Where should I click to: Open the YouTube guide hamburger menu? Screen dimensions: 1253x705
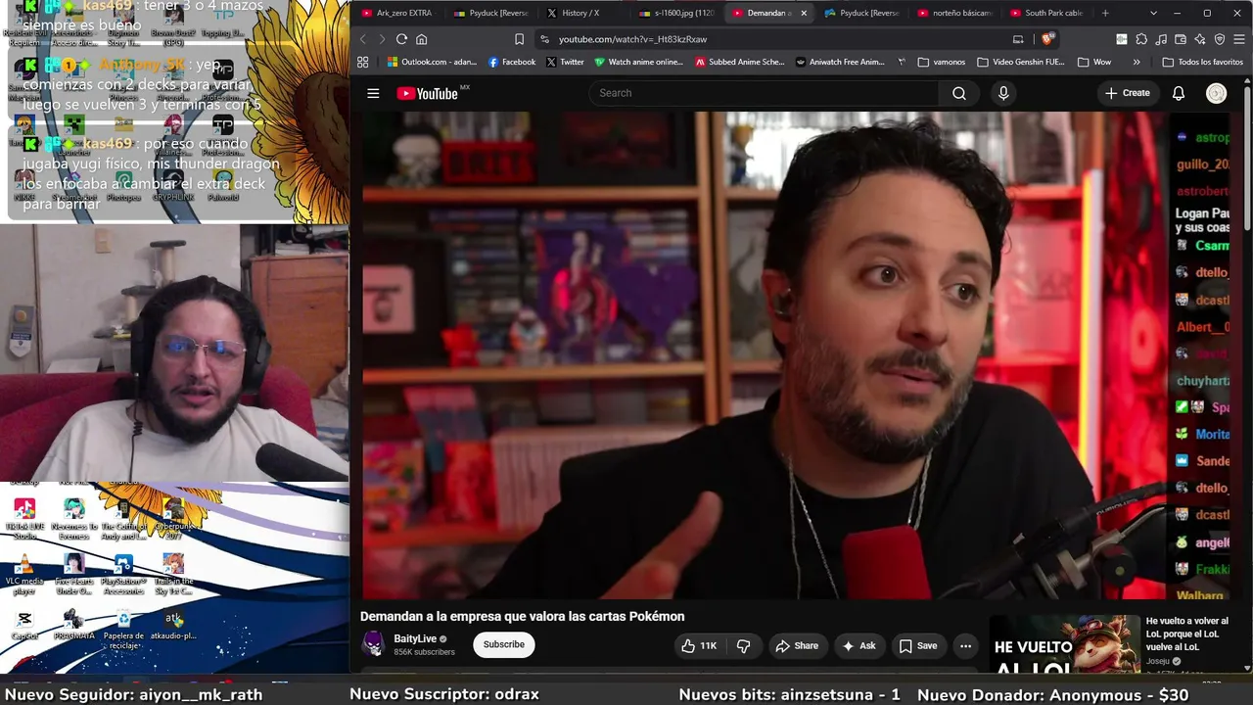tap(373, 93)
